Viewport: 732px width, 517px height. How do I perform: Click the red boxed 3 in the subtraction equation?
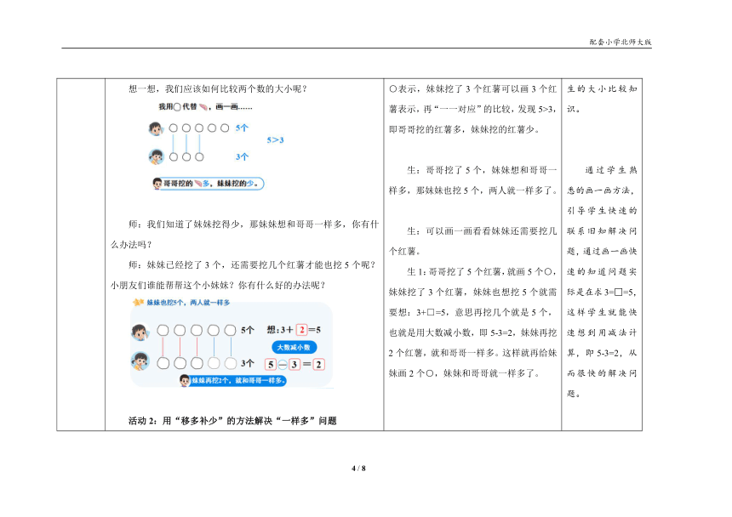click(x=295, y=365)
